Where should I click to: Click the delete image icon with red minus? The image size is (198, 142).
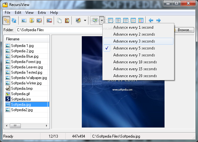pyautogui.click(x=49, y=20)
